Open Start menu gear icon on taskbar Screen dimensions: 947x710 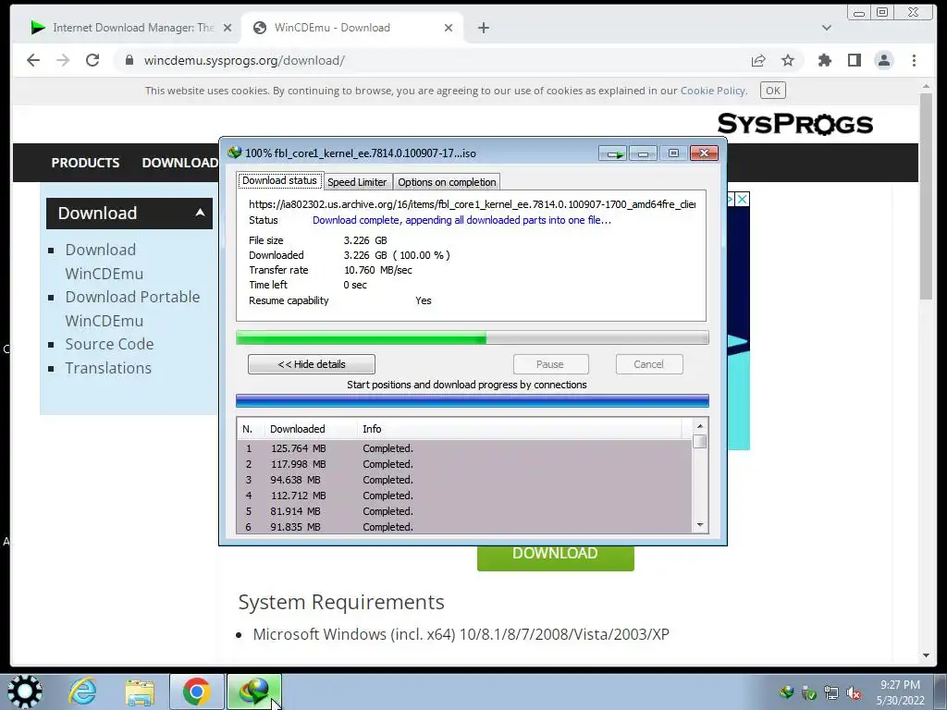coord(24,692)
